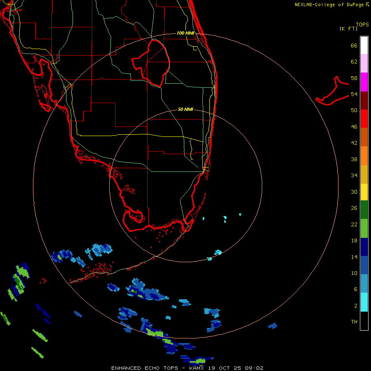Click the dark red 50-54 kft legend swatch
The image size is (371, 371).
364,101
